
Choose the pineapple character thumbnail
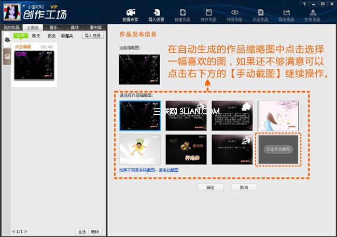pyautogui.click(x=140, y=150)
